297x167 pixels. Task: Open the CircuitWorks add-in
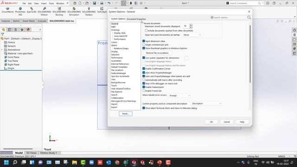[7, 10]
